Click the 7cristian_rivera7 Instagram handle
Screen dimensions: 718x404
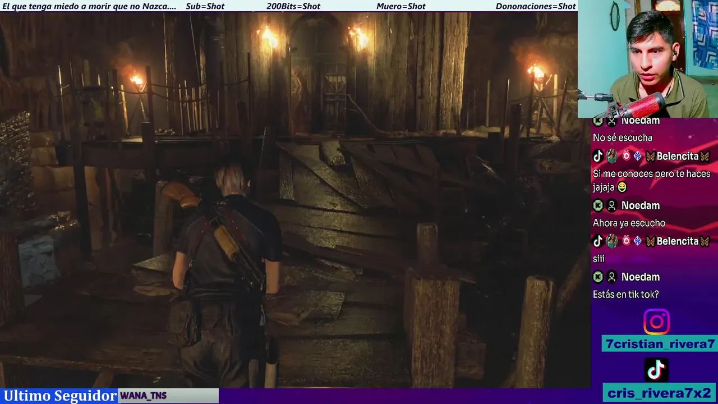(659, 344)
